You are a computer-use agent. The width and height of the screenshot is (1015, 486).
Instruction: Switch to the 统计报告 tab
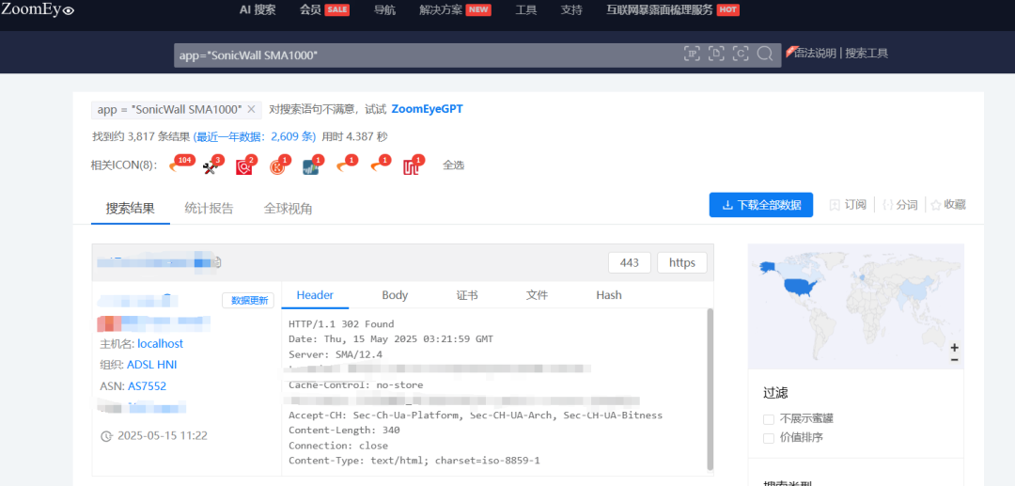(x=209, y=209)
